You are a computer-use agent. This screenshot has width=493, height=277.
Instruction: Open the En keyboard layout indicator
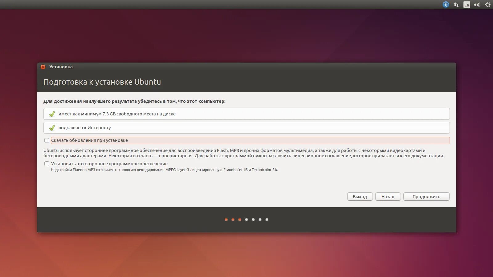point(467,5)
